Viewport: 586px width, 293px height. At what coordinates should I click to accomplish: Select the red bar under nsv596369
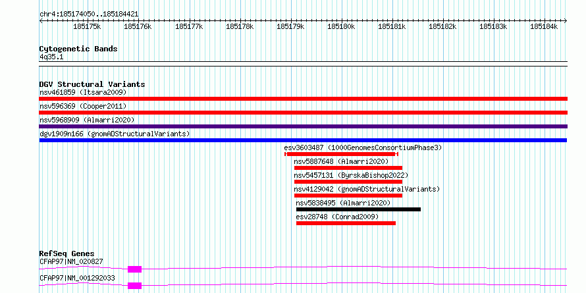click(304, 113)
